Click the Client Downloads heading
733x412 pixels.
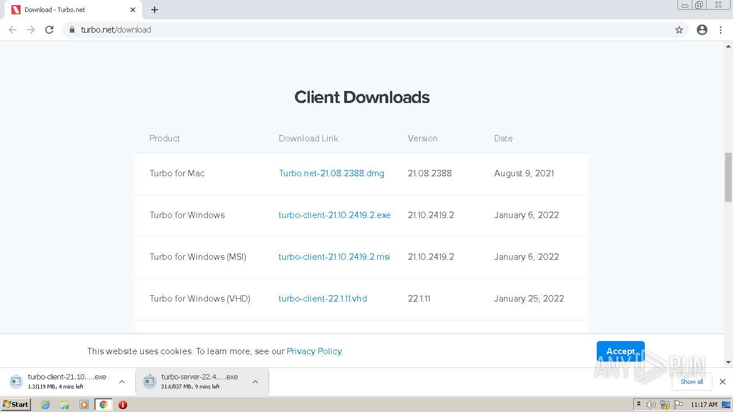(x=362, y=97)
